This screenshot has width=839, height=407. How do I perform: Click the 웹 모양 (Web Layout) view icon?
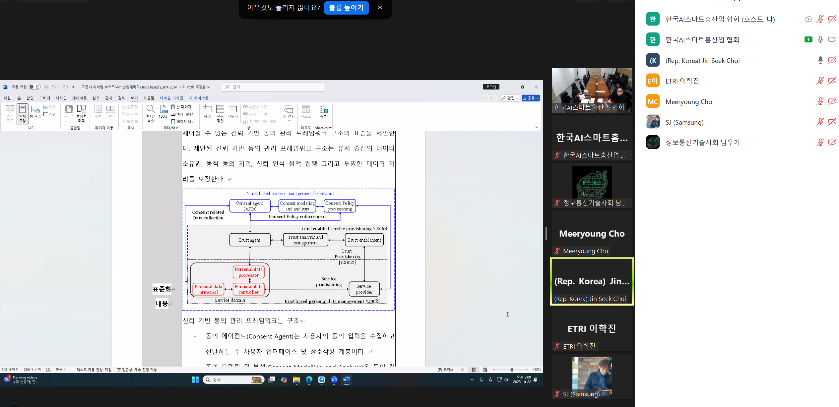coord(35,111)
